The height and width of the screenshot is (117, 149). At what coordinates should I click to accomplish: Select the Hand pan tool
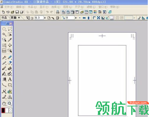pyautogui.click(x=4, y=104)
